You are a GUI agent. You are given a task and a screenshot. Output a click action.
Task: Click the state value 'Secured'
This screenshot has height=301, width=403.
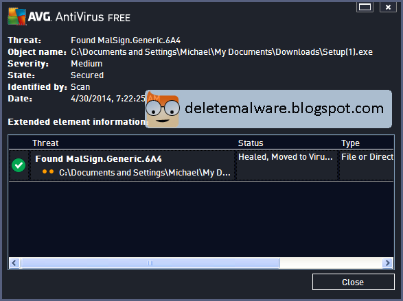pyautogui.click(x=87, y=75)
